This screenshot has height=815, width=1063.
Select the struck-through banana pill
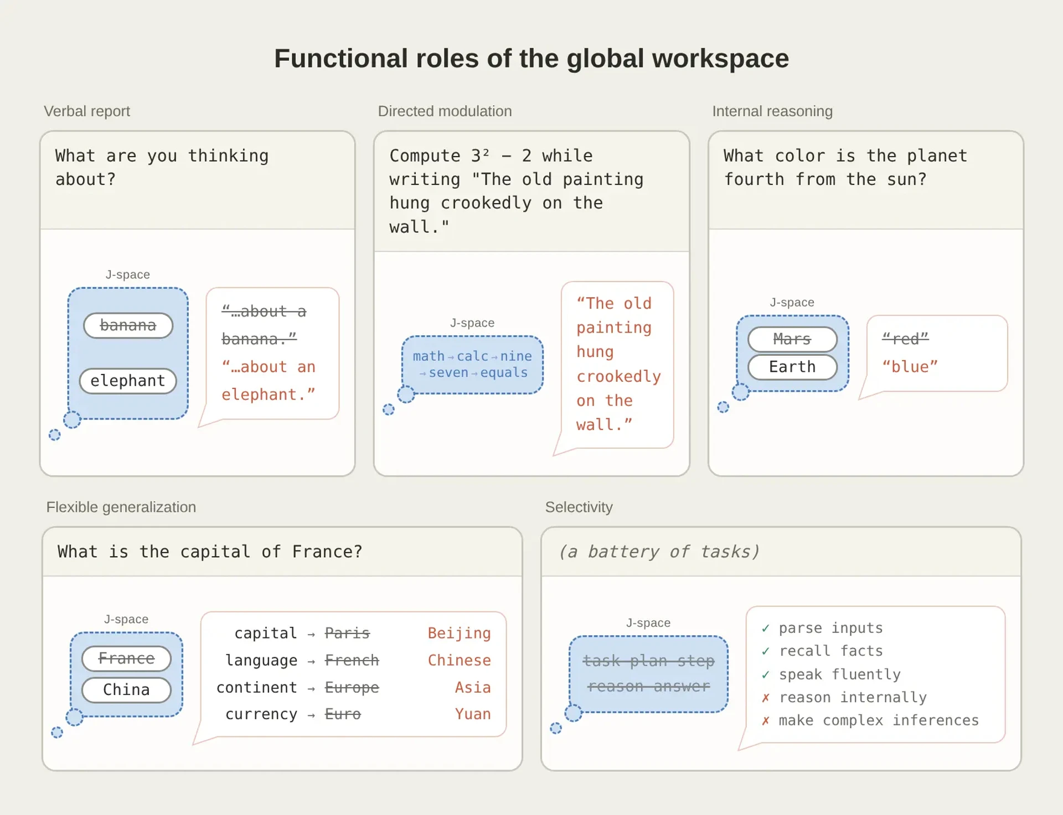128,325
